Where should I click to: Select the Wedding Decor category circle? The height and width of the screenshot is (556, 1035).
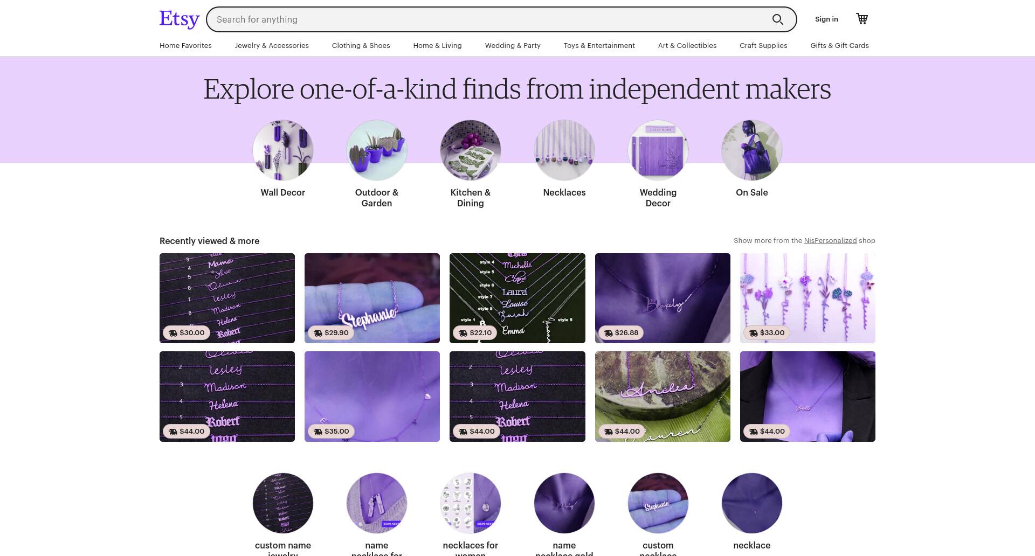658,150
